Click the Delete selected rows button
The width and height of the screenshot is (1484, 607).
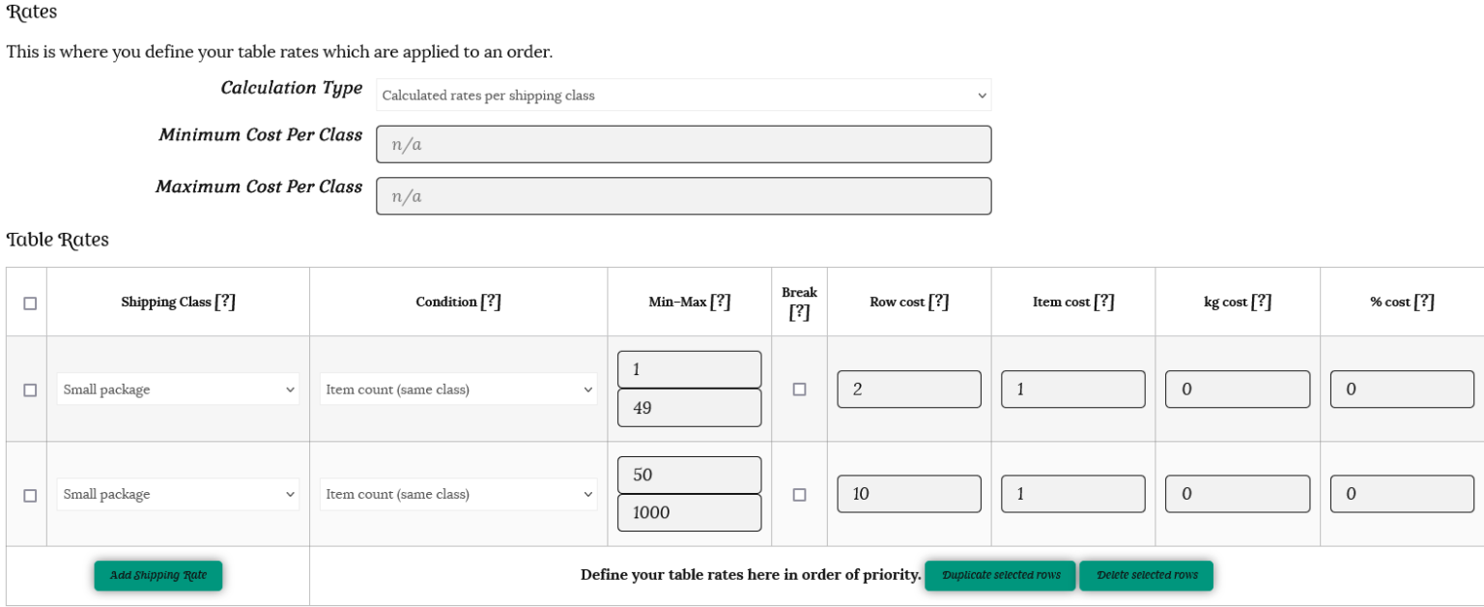[x=1146, y=575]
